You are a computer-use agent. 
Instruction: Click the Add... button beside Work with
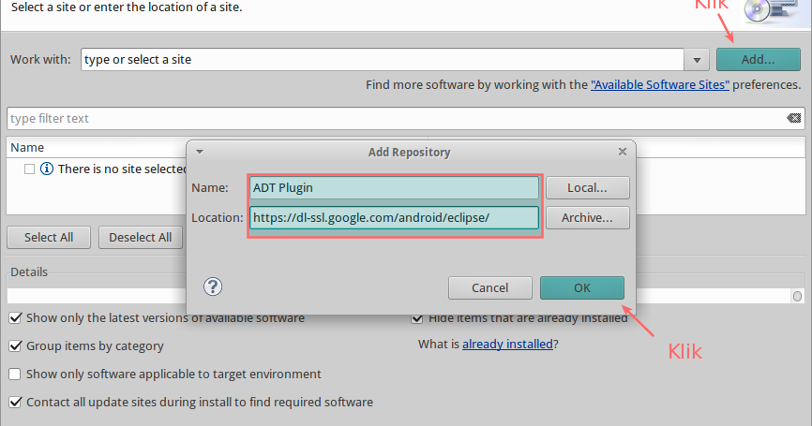pyautogui.click(x=759, y=60)
